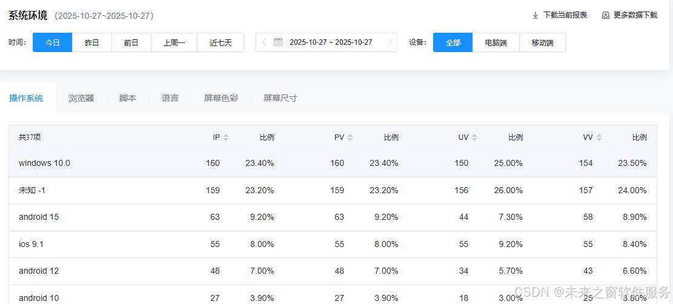Image resolution: width=673 pixels, height=304 pixels.
Task: Sort table by PV column arrows
Action: tap(350, 138)
